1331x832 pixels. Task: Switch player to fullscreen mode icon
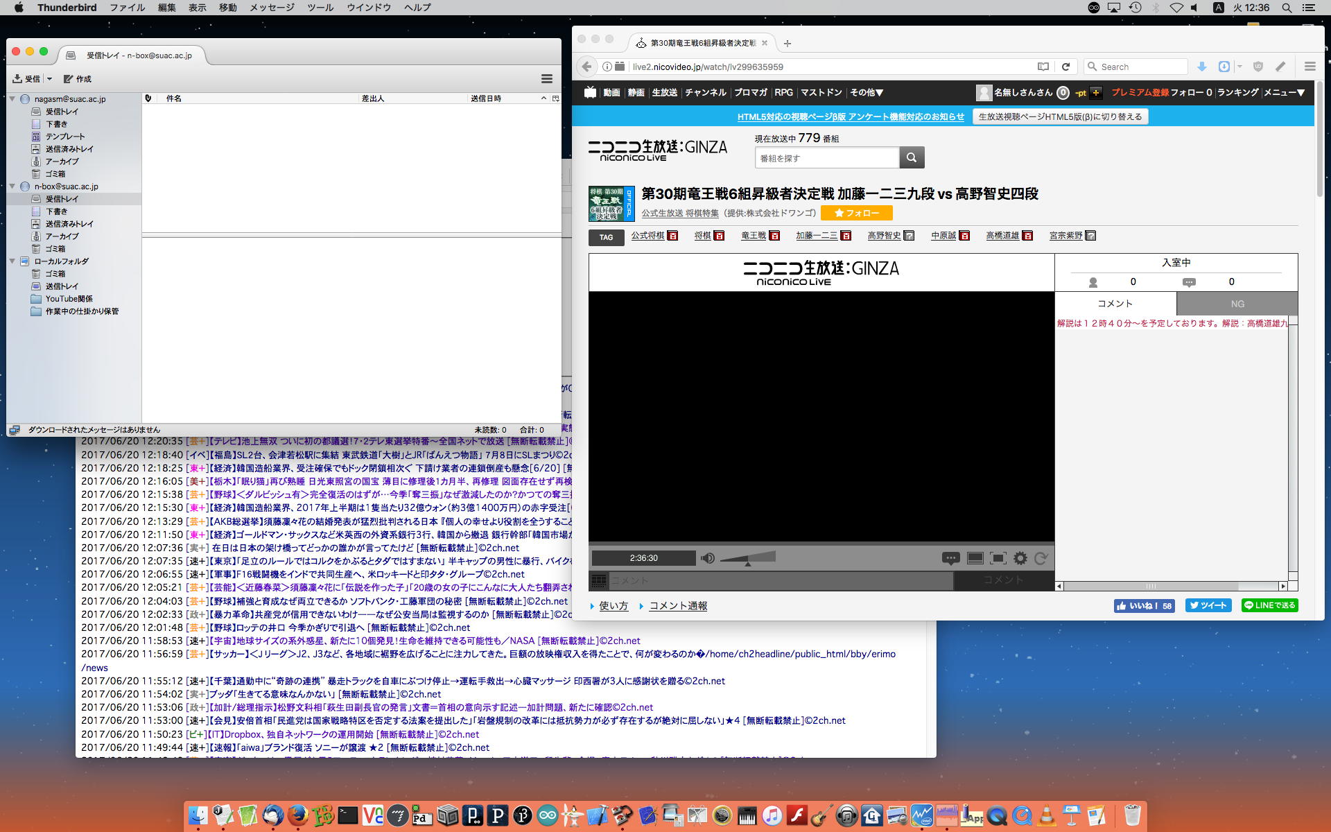click(x=998, y=558)
